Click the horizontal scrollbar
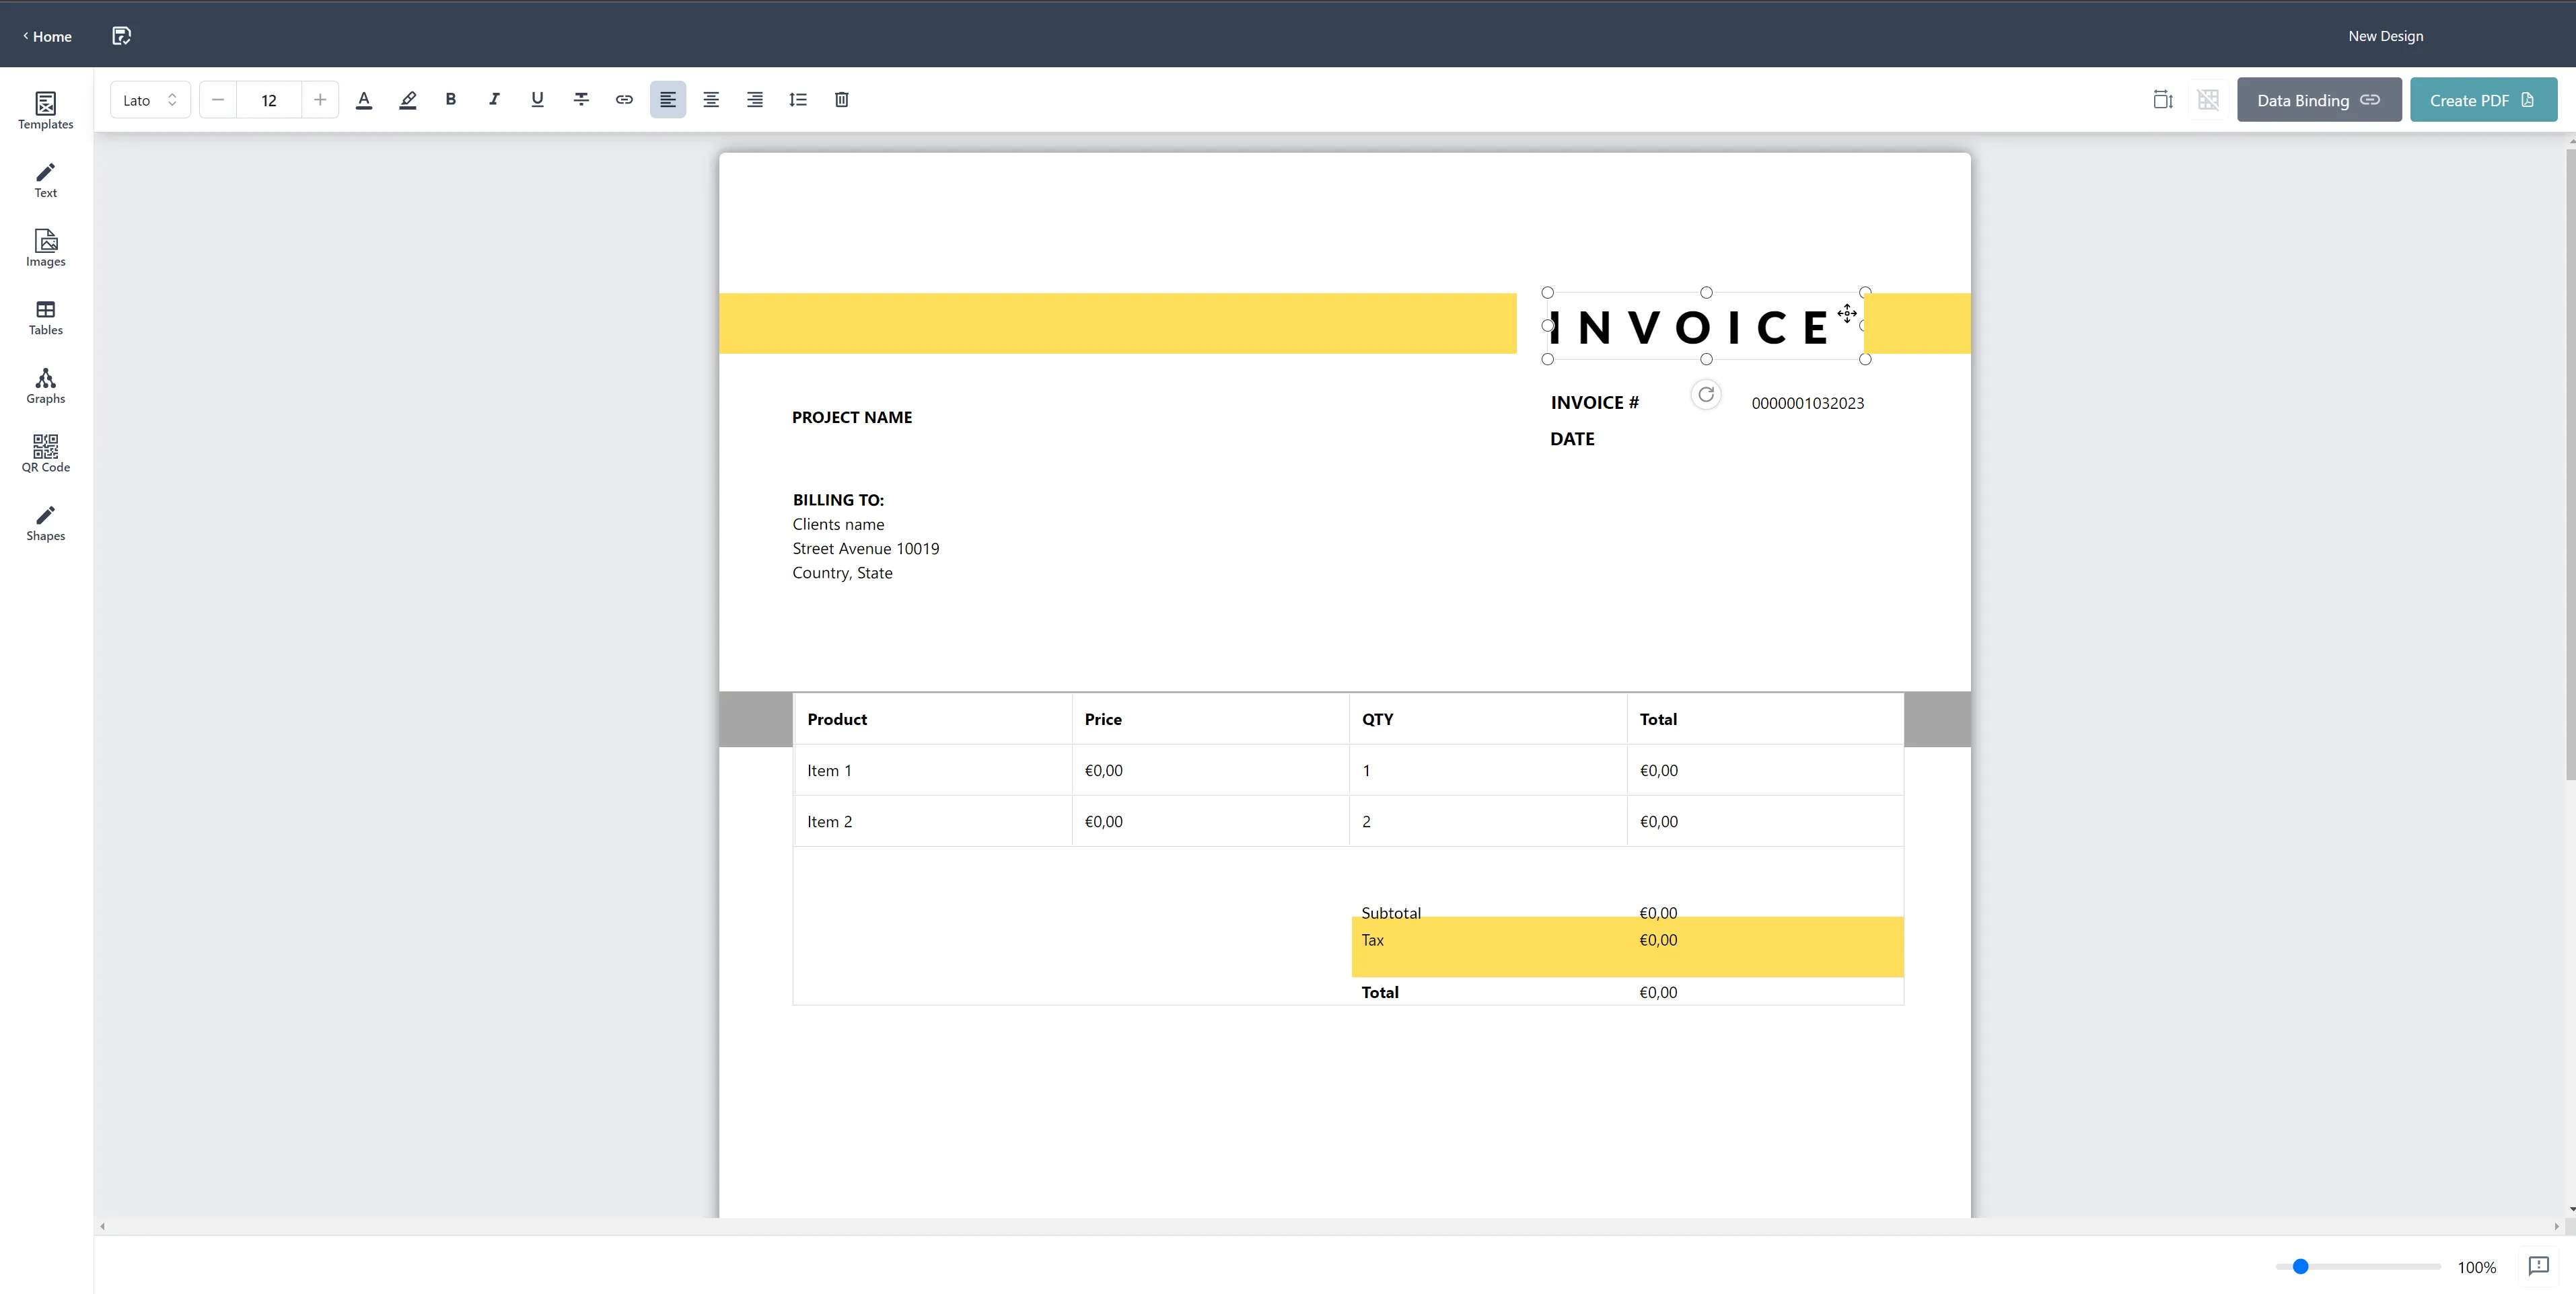Screen dimensions: 2576x1294 [1329, 1226]
